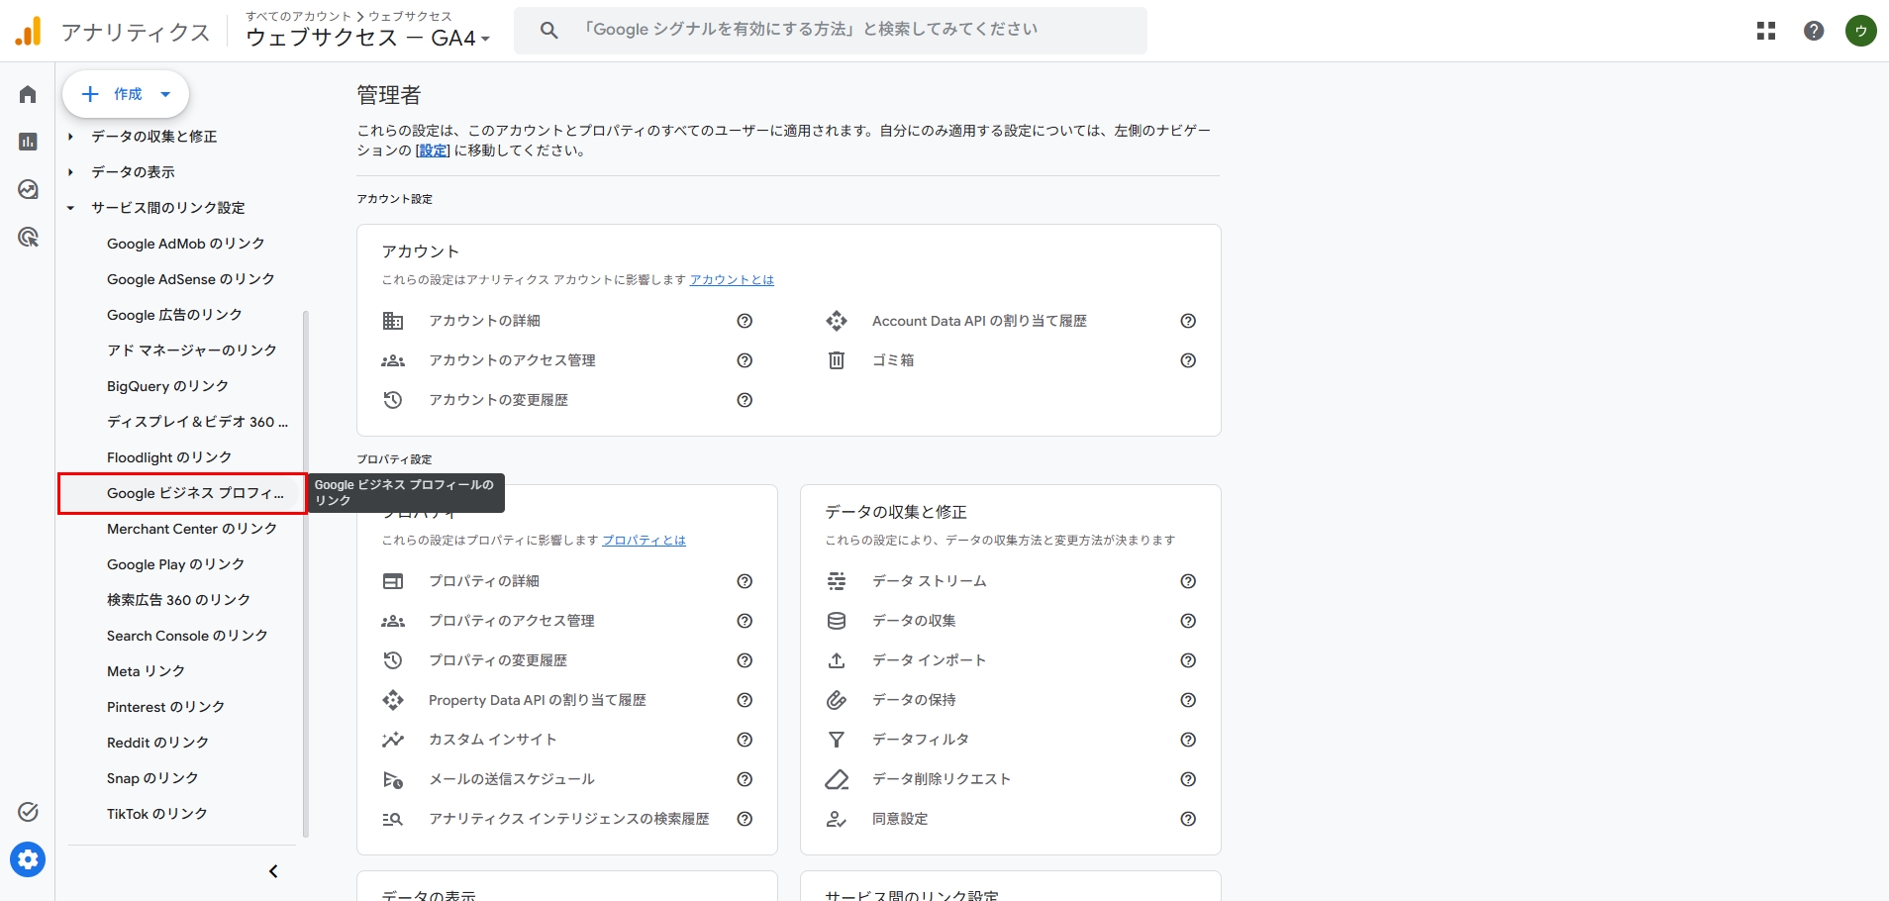Click すべてのアカウント breadcrumb text
Viewport: 1889px width, 901px height.
point(298,16)
